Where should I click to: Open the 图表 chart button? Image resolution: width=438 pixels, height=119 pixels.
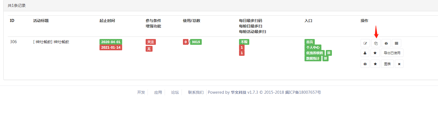click(x=387, y=64)
